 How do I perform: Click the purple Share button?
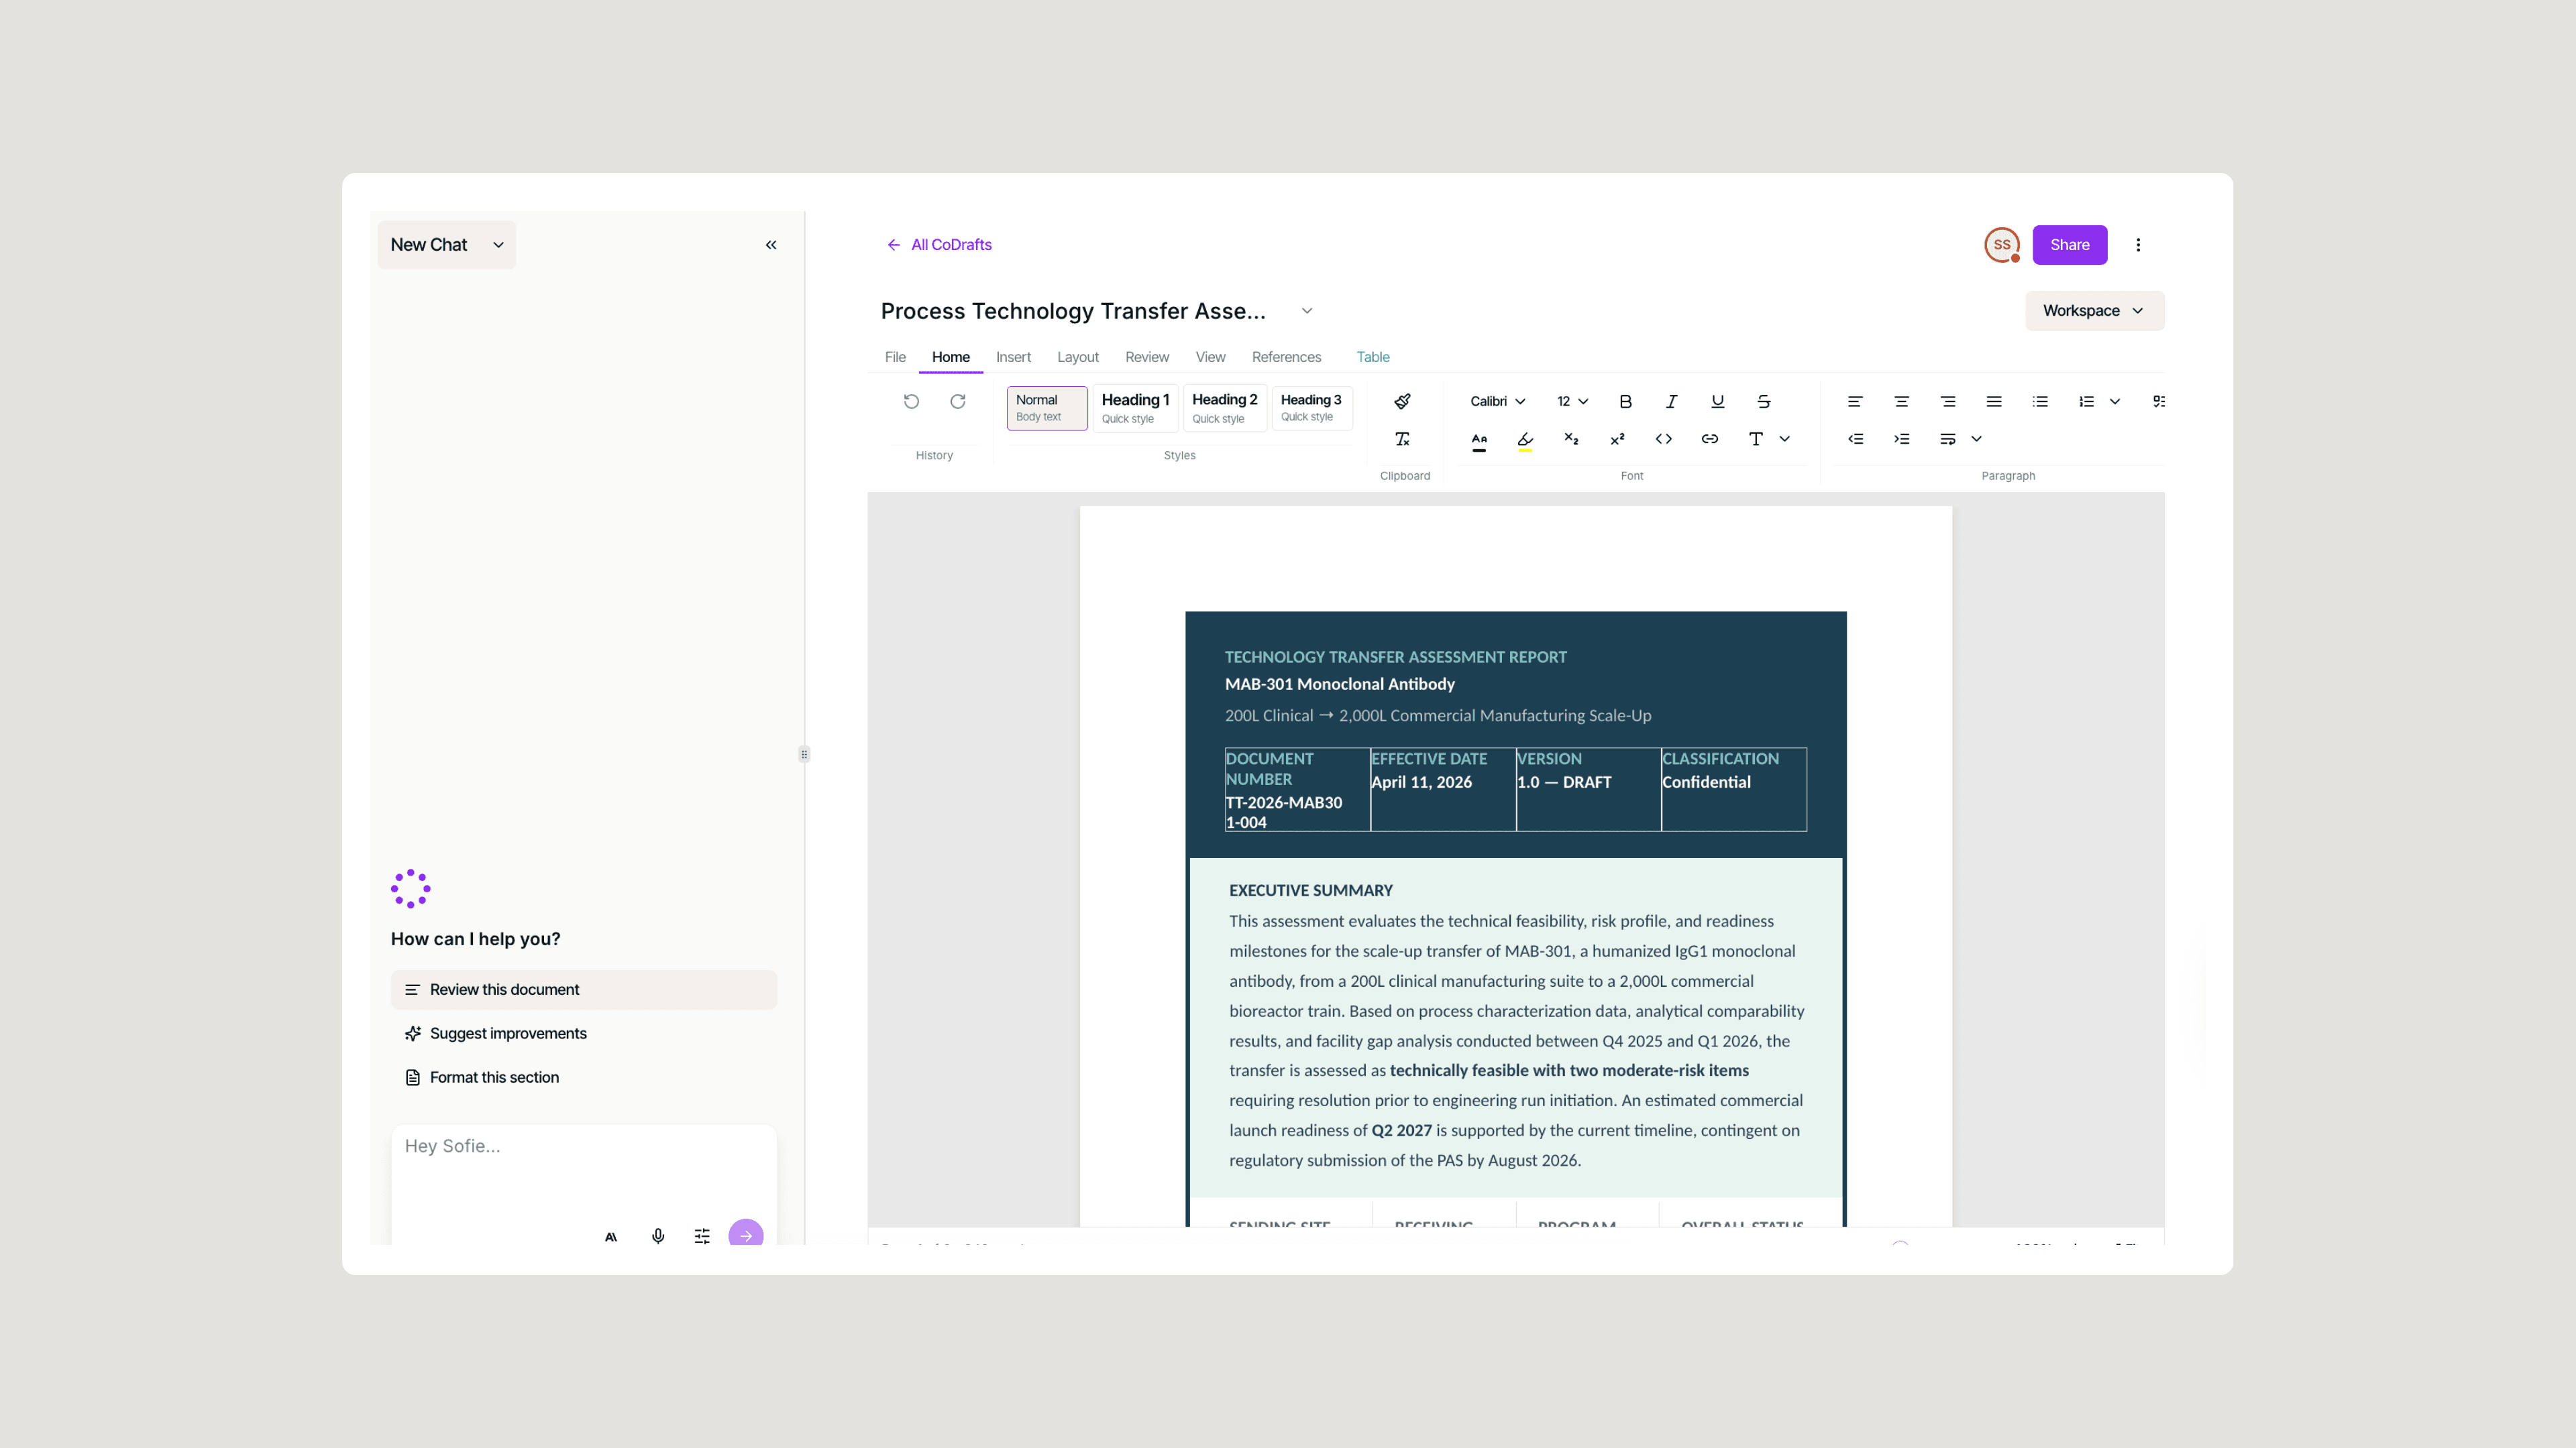[x=2069, y=245]
